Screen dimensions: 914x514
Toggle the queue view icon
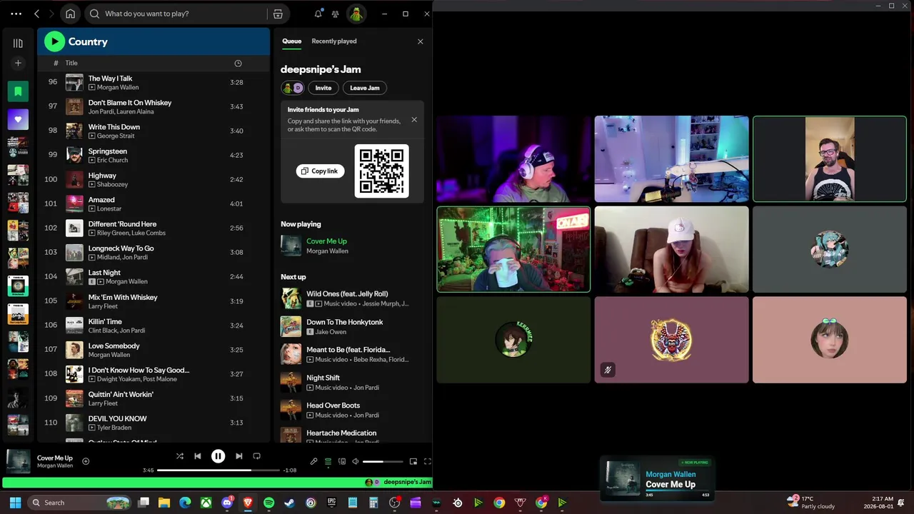(328, 461)
